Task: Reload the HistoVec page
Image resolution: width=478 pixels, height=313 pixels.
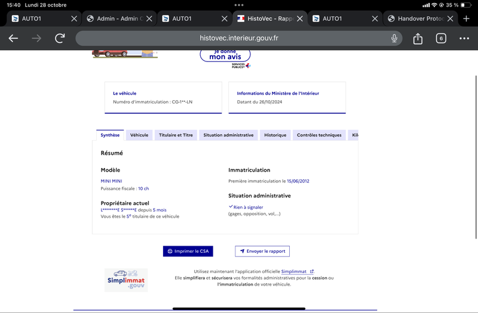Action: click(60, 38)
